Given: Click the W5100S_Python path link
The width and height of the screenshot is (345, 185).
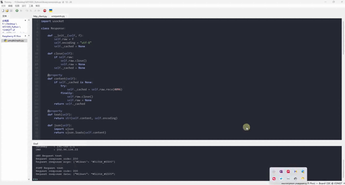Looking at the screenshot, I should [11, 27].
